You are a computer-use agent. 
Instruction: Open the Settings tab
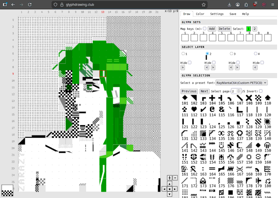coord(217,14)
